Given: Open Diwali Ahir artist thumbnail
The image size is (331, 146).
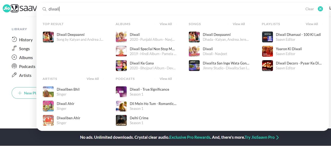Looking at the screenshot, I should tap(48, 106).
